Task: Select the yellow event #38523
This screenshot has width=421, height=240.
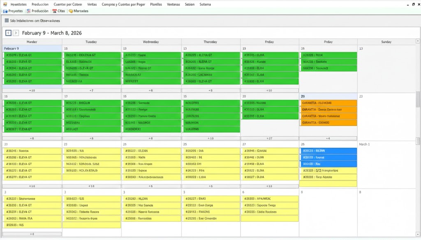Action: [270, 206]
